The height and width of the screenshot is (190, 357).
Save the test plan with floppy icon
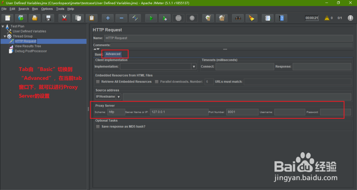point(48,18)
